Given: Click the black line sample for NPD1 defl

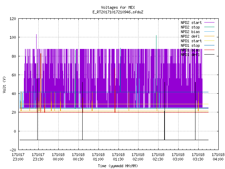Looking at the screenshot, I should (x=209, y=55).
